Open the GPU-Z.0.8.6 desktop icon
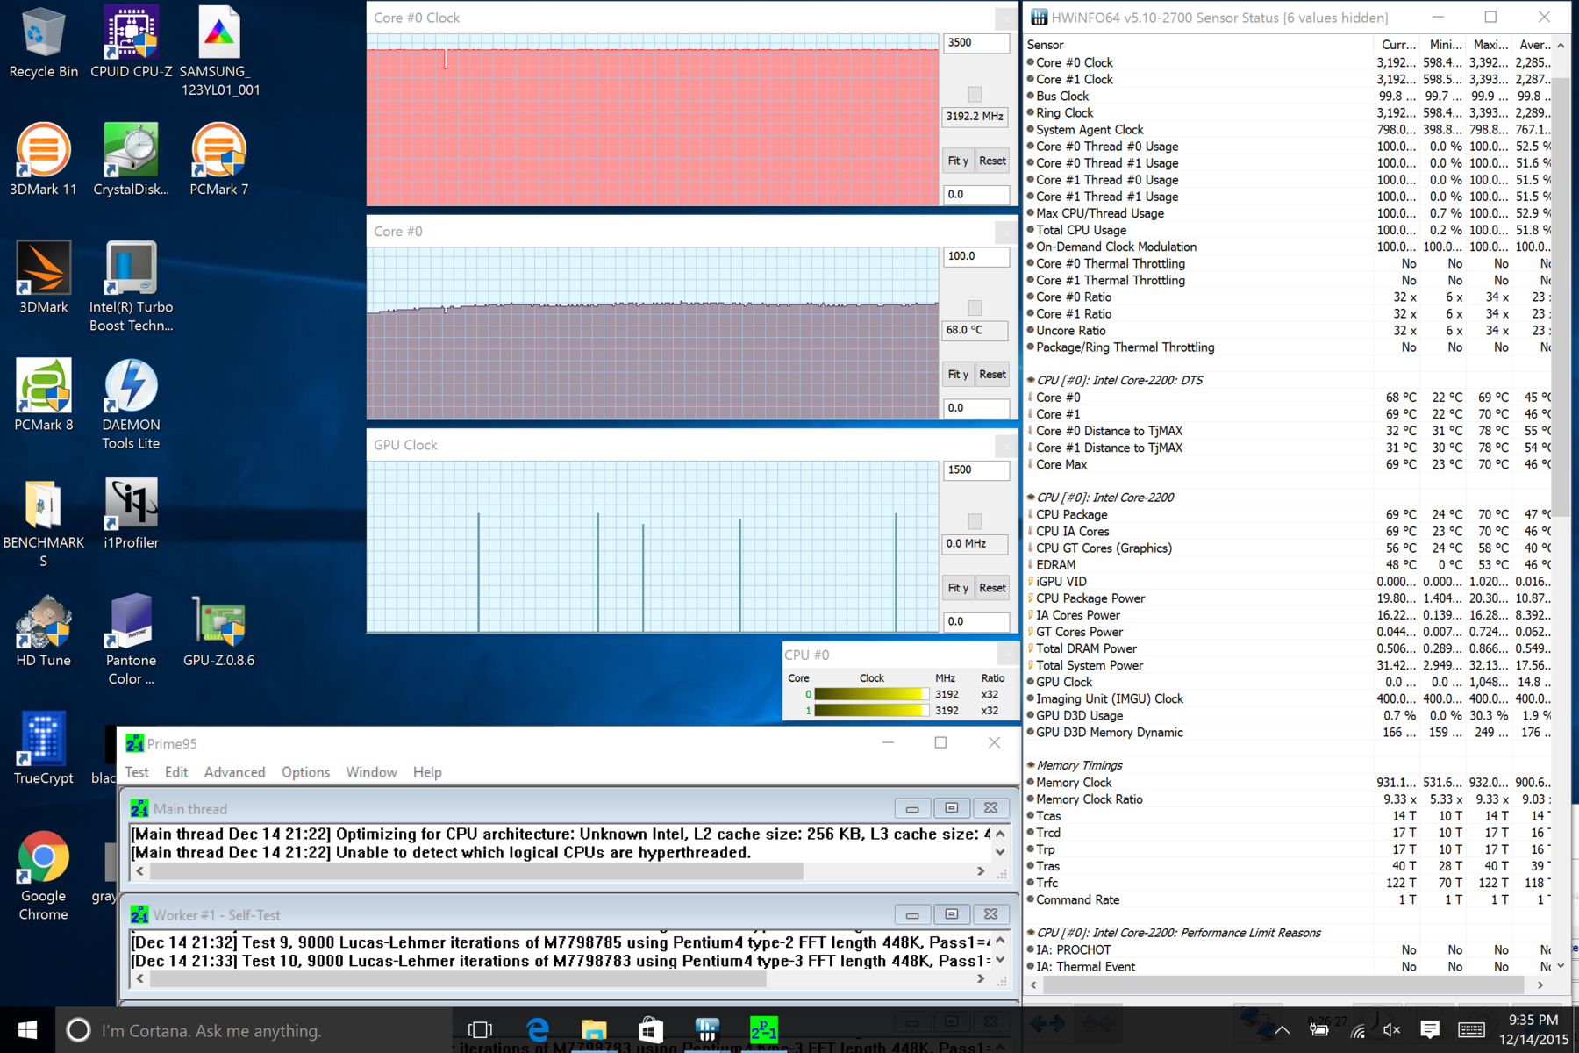The height and width of the screenshot is (1053, 1579). click(x=219, y=630)
